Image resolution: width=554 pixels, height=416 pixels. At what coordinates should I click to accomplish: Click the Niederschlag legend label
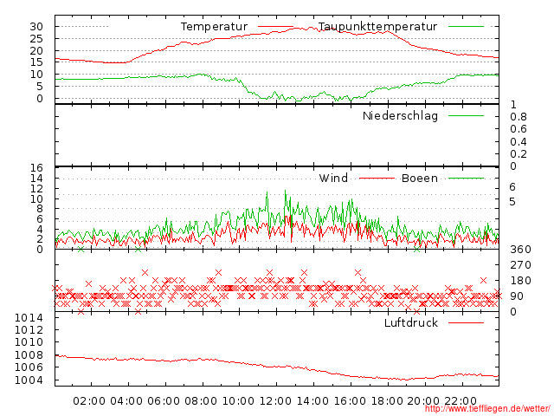(x=400, y=115)
